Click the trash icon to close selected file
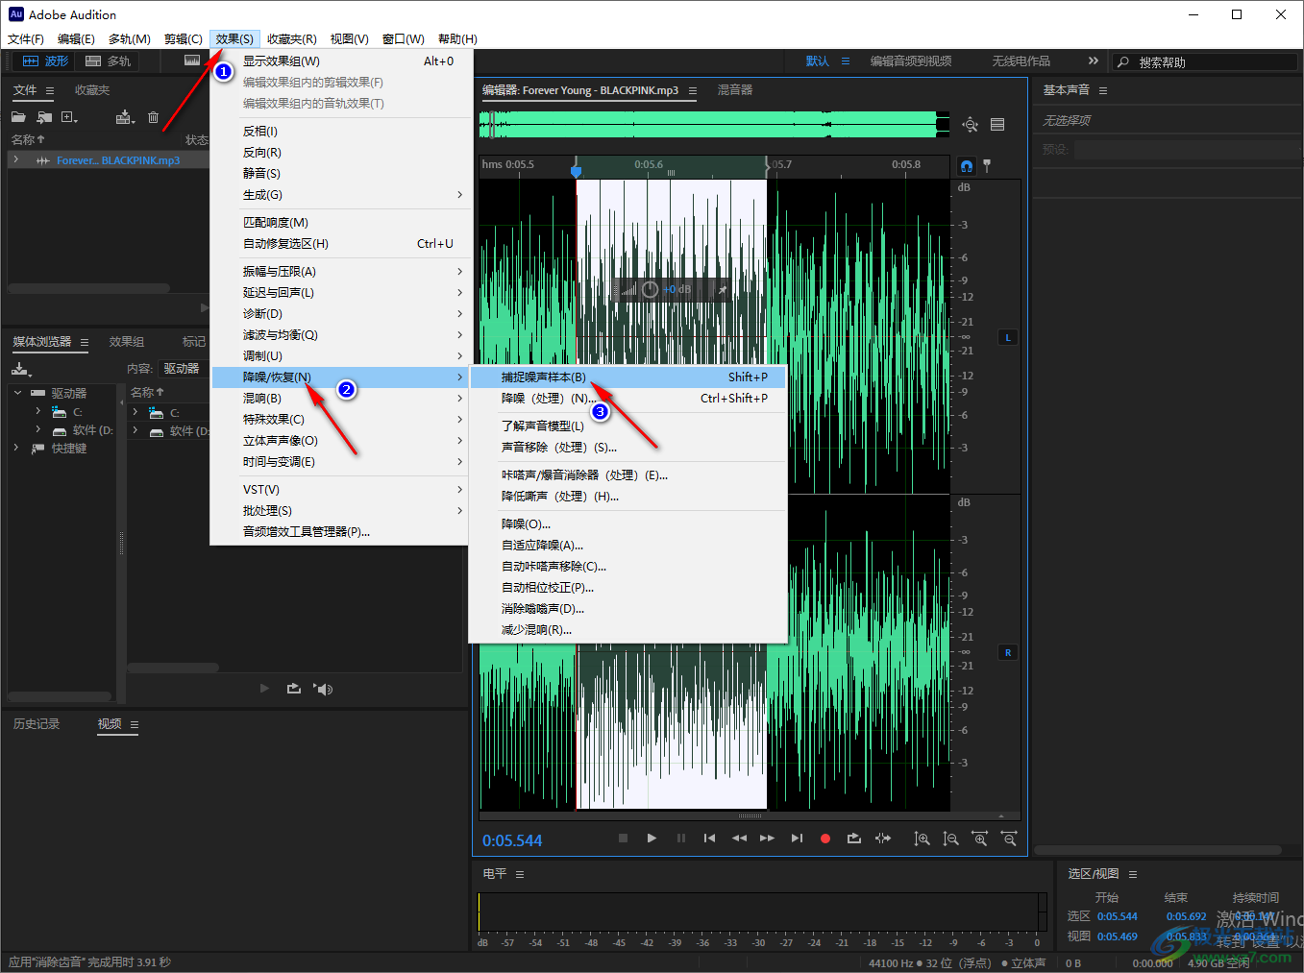The width and height of the screenshot is (1304, 973). (x=153, y=117)
